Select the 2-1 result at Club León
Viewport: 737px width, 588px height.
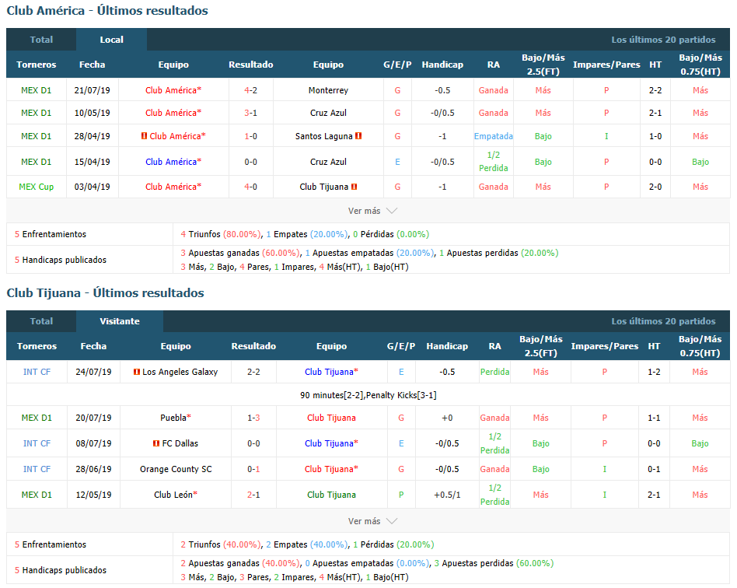click(x=253, y=495)
